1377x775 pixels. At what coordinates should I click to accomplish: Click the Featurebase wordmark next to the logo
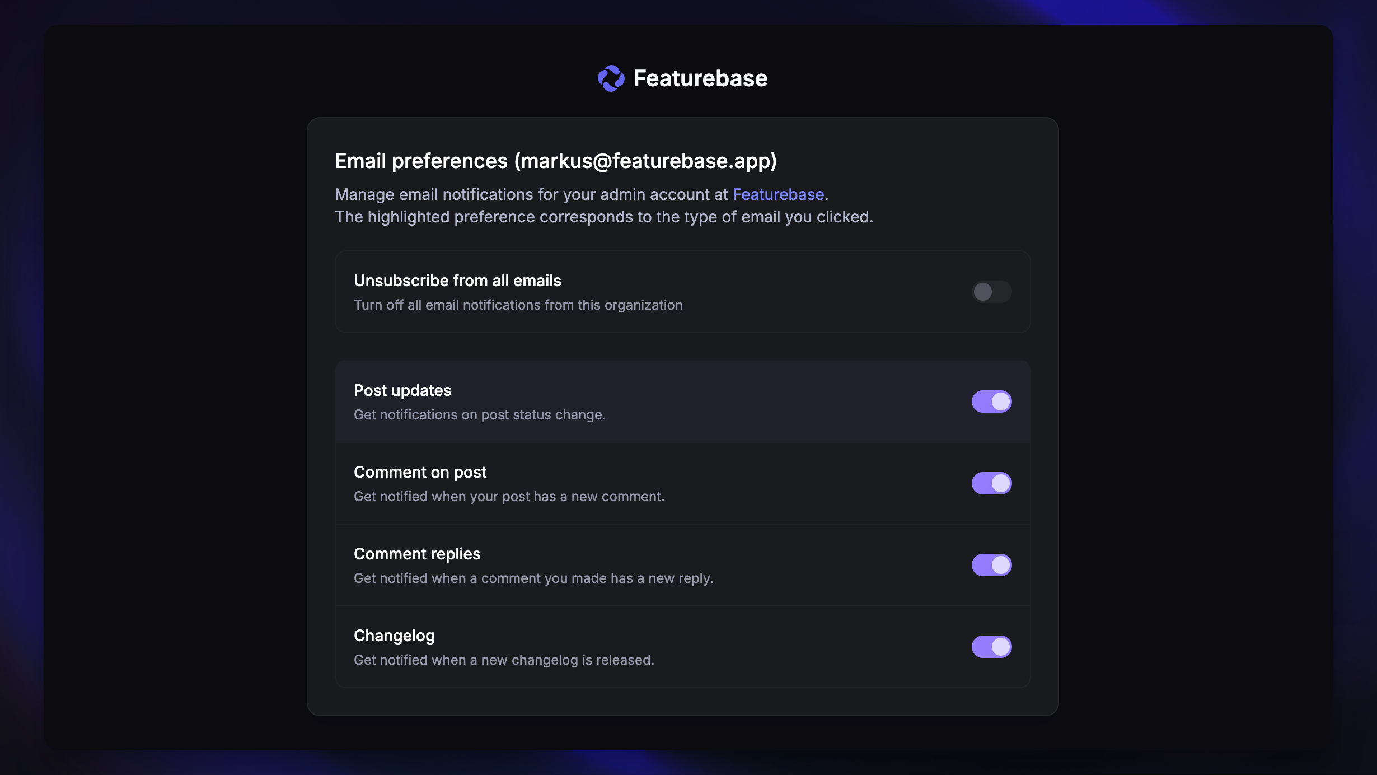click(700, 78)
